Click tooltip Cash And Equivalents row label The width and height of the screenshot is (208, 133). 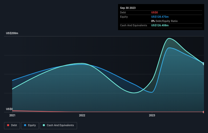click(134, 25)
